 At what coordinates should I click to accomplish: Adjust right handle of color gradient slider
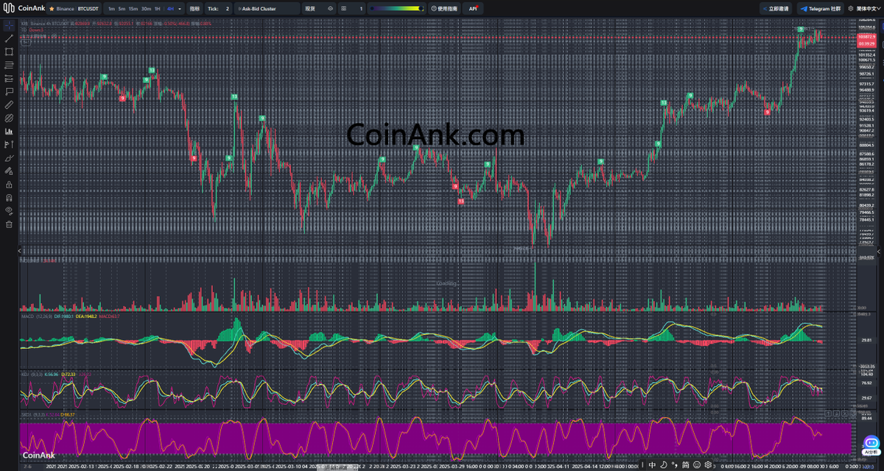pos(421,9)
